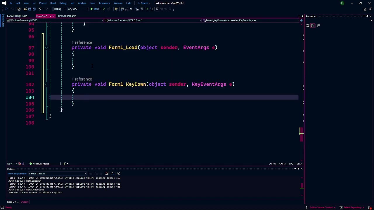Open the File menu
This screenshot has width=374, height=210.
(x=10, y=3)
